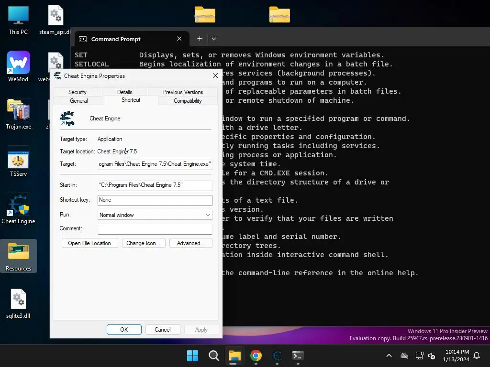Expand the Command Prompt tab dropdown chevron

214,39
